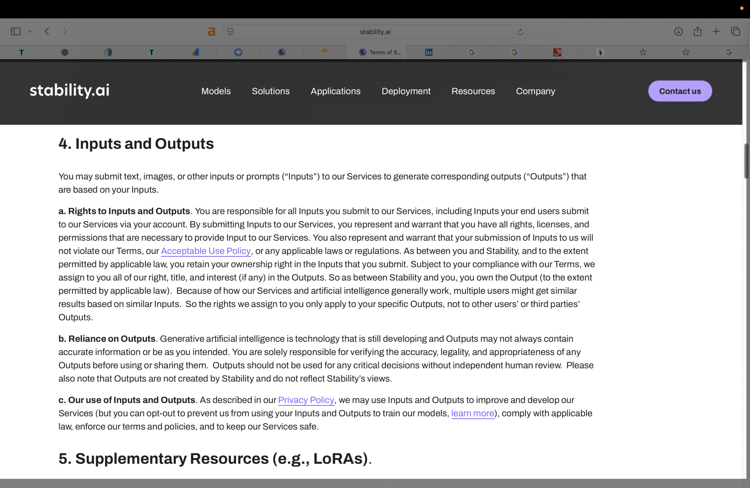750x488 pixels.
Task: Open the tab groups dropdown chevron
Action: [x=30, y=32]
